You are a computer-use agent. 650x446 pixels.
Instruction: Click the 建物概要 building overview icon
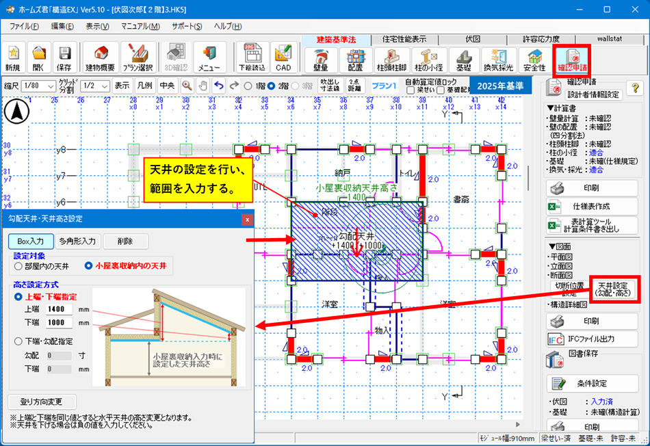[x=100, y=58]
